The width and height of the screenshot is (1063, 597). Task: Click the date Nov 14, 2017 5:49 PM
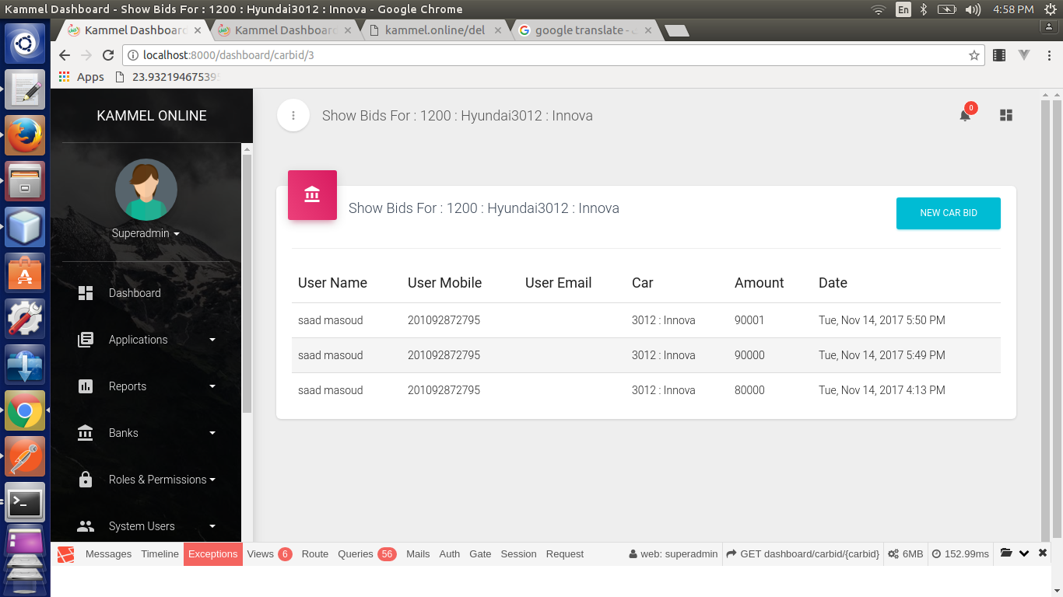click(x=882, y=355)
